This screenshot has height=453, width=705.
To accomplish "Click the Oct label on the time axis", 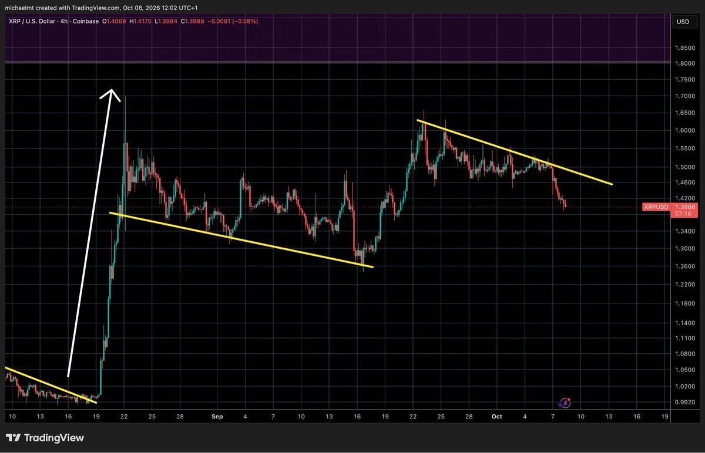I will click(x=497, y=416).
